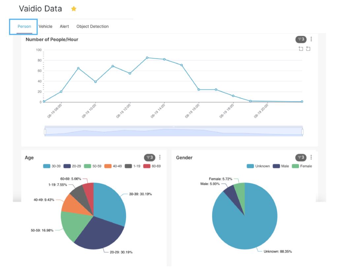This screenshot has width=338, height=267.
Task: Open the Age chart three-dot menu
Action: point(160,158)
